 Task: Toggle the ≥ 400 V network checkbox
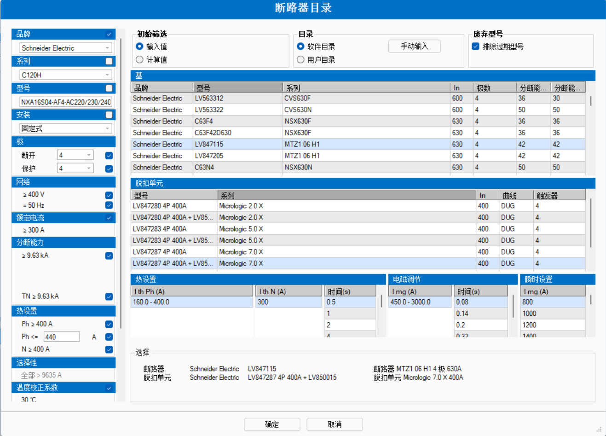(109, 195)
